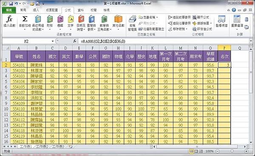Open the Error Checking (錯誤檢查) dropdown arrow
This screenshot has width=255, height=156.
point(211,23)
